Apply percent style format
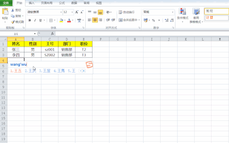The height and width of the screenshot is (143, 229). 153,20
